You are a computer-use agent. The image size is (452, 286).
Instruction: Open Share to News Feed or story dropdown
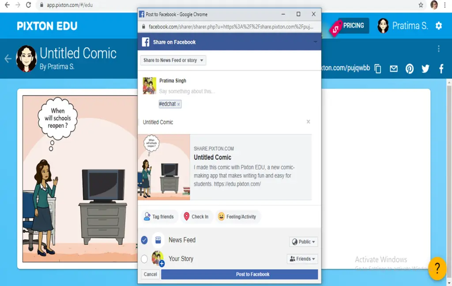(173, 60)
